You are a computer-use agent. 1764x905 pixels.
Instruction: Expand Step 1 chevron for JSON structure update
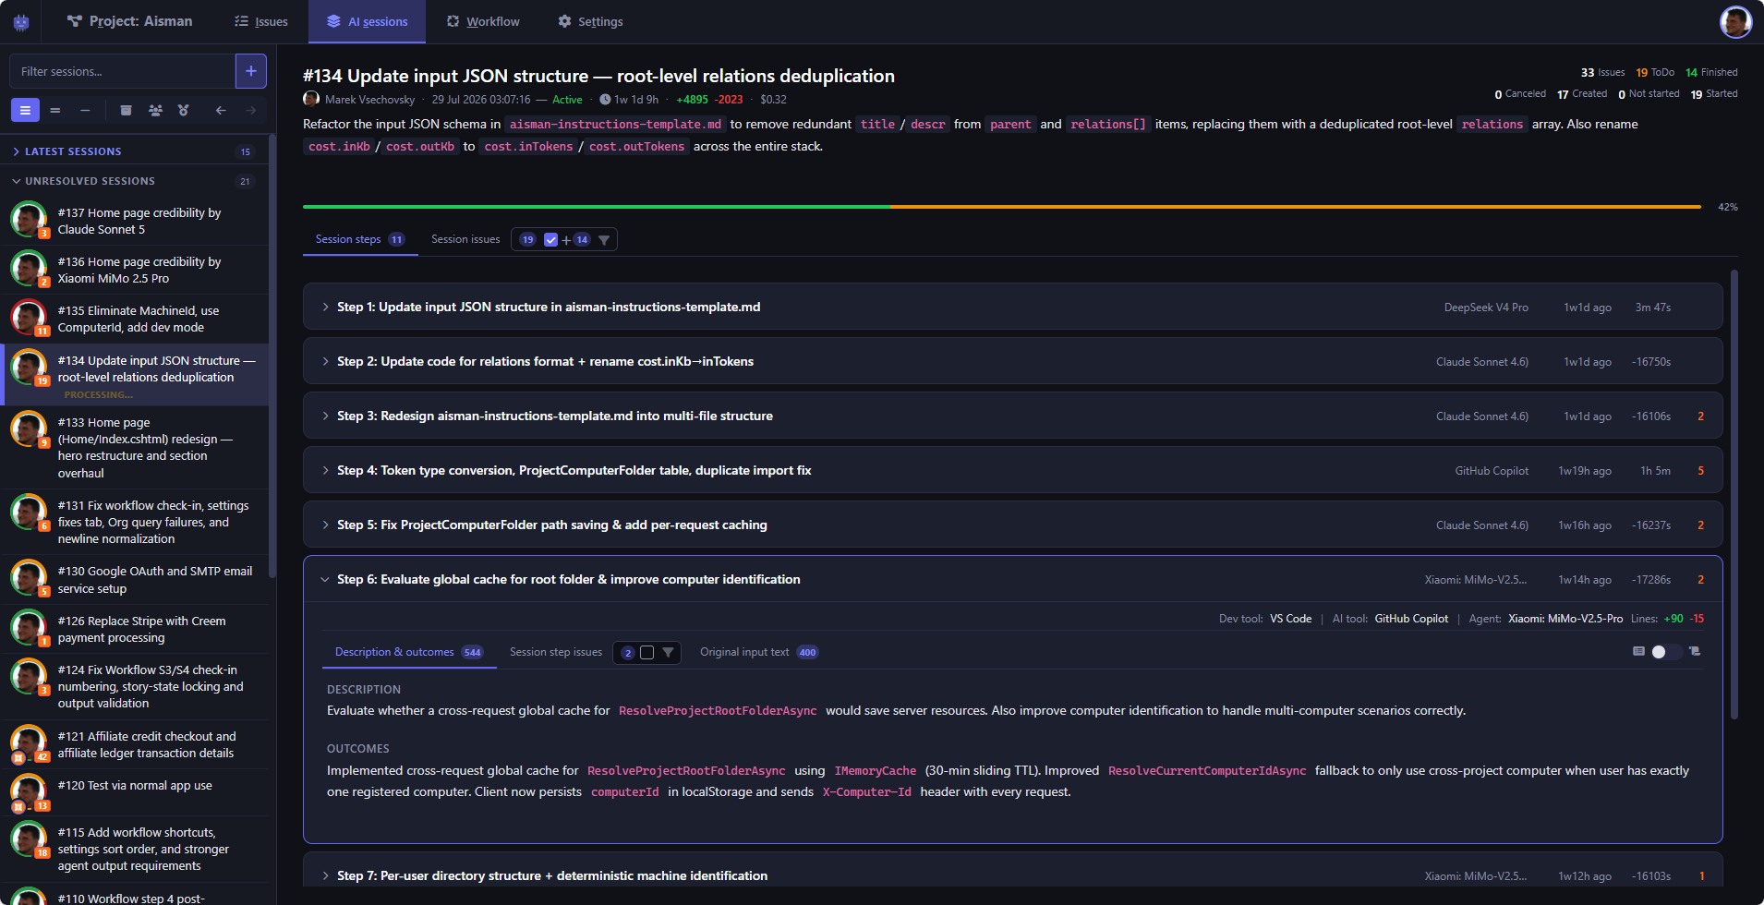click(x=325, y=307)
